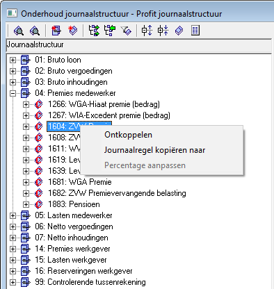Click the group icon beside 02: Bruto vergoedingen
Image resolution: width=274 pixels, height=289 pixels.
25,71
